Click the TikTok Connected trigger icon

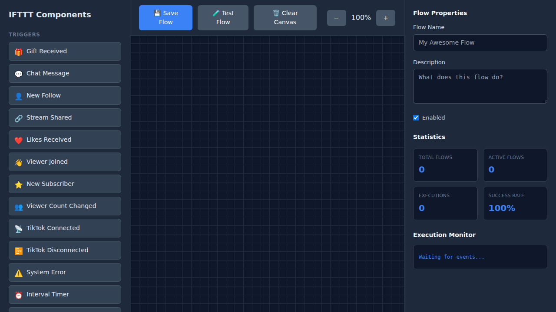18,229
